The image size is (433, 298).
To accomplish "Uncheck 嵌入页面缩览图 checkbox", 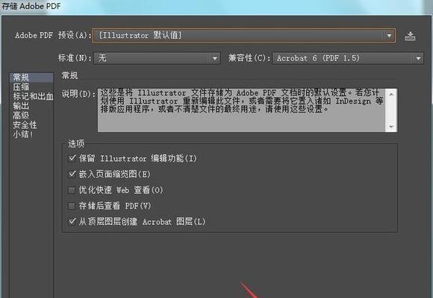I will [x=72, y=174].
